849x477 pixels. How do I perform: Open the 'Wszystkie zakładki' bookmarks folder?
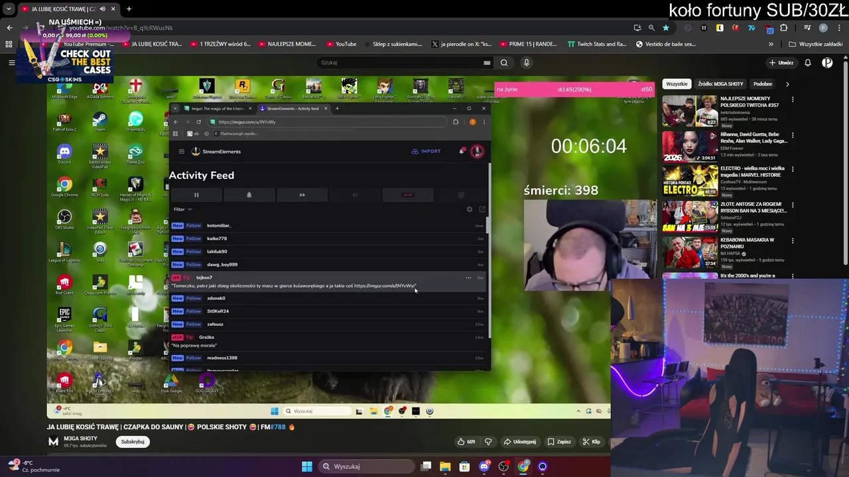pyautogui.click(x=816, y=44)
